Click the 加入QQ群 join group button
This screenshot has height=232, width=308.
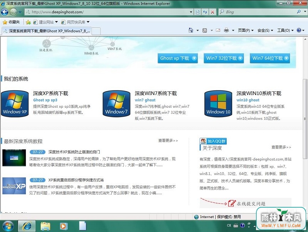point(213,141)
